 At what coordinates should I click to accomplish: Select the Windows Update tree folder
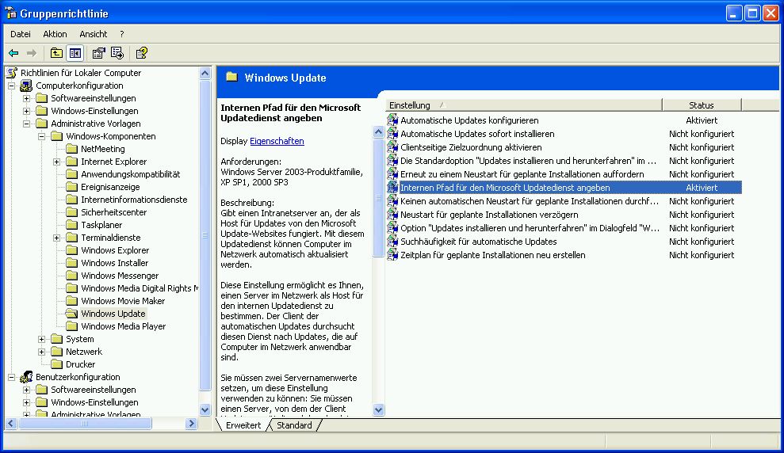coord(113,314)
